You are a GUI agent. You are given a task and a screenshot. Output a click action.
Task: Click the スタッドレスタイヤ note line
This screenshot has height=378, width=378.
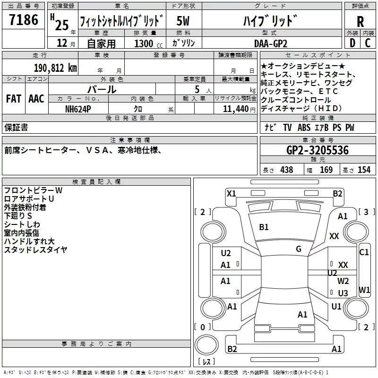[35, 250]
